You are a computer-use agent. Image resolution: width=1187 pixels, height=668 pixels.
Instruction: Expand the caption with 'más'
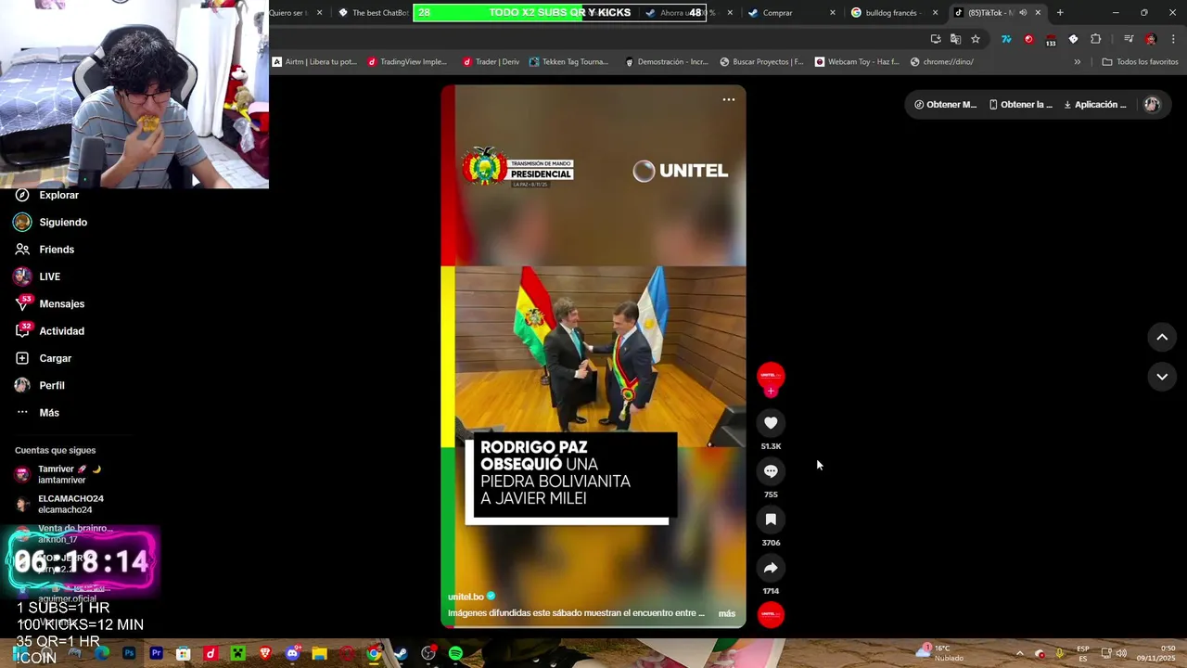[727, 613]
